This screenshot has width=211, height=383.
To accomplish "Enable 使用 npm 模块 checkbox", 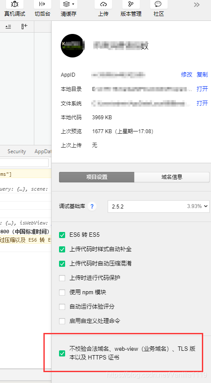I will tap(62, 292).
